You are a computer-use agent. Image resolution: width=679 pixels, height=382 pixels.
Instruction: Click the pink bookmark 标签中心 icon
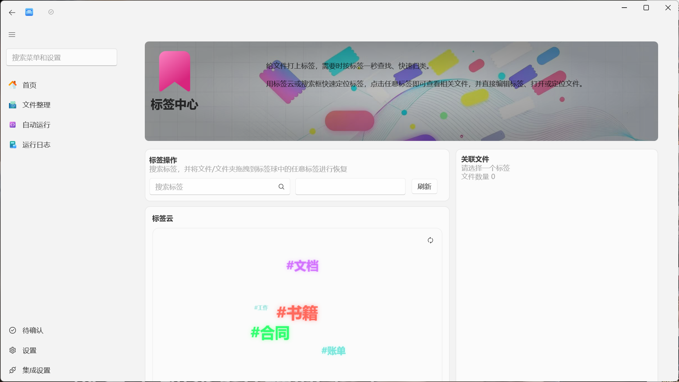pos(175,71)
